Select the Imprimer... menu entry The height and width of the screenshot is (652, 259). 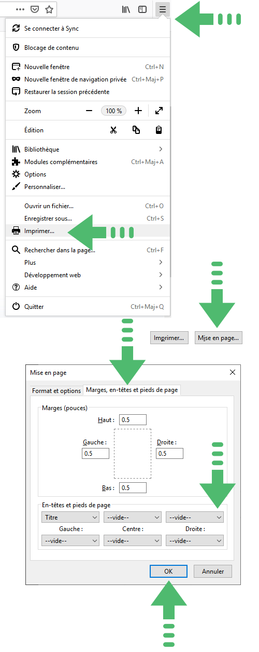pyautogui.click(x=88, y=230)
